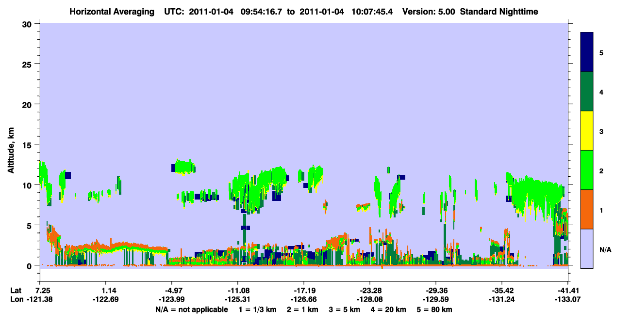The image size is (631, 323).
Task: Click the longitude value -128.08
Action: pos(370,299)
